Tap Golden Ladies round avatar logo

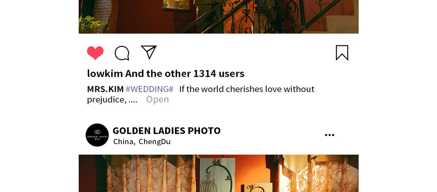97,135
